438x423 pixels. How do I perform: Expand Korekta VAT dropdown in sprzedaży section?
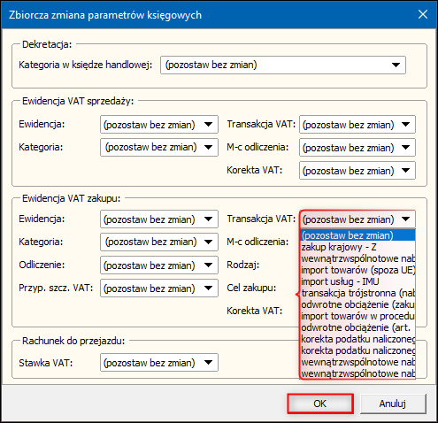[357, 170]
